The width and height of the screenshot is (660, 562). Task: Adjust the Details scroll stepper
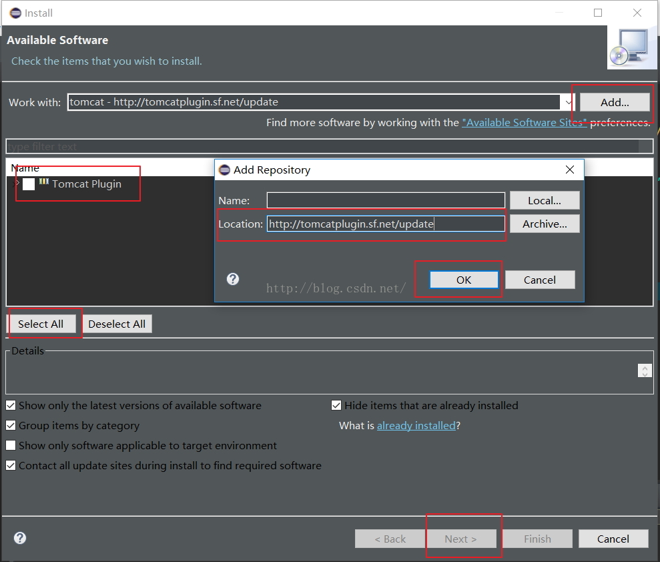pyautogui.click(x=645, y=370)
